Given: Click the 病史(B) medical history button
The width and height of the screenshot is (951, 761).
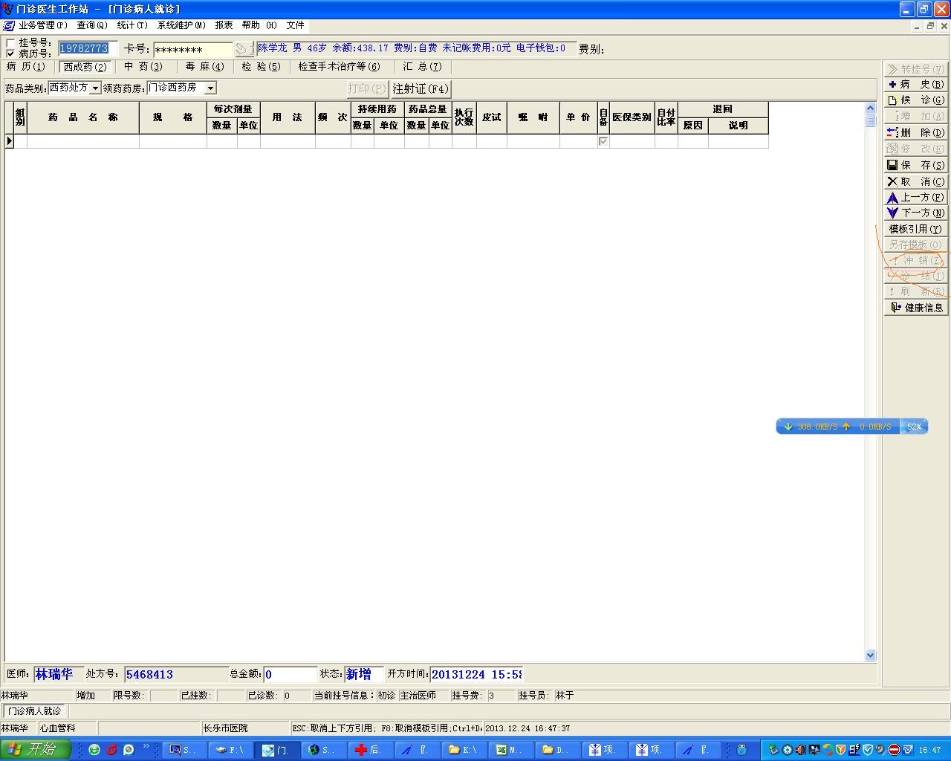Looking at the screenshot, I should point(915,84).
